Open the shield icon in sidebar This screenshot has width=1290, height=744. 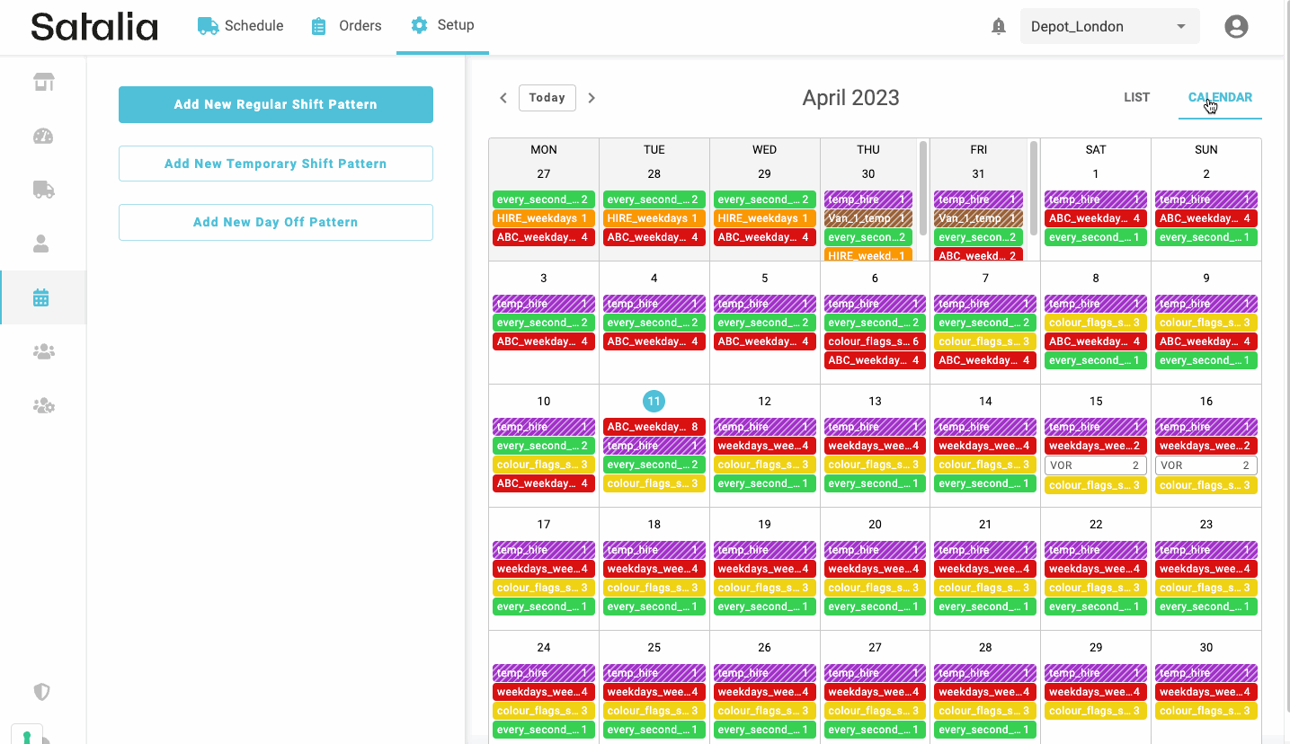point(41,692)
